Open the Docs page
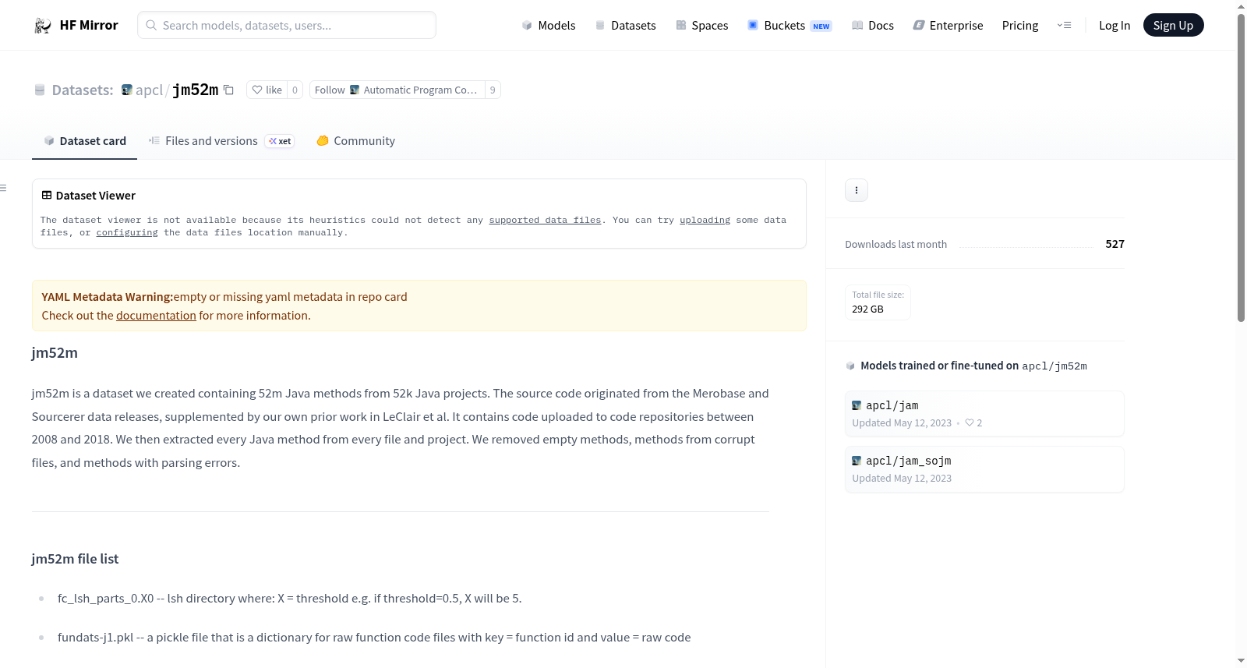 click(873, 26)
